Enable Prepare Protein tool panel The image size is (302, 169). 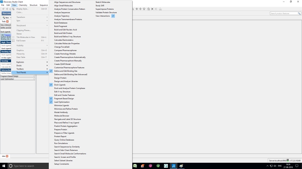click(x=60, y=130)
